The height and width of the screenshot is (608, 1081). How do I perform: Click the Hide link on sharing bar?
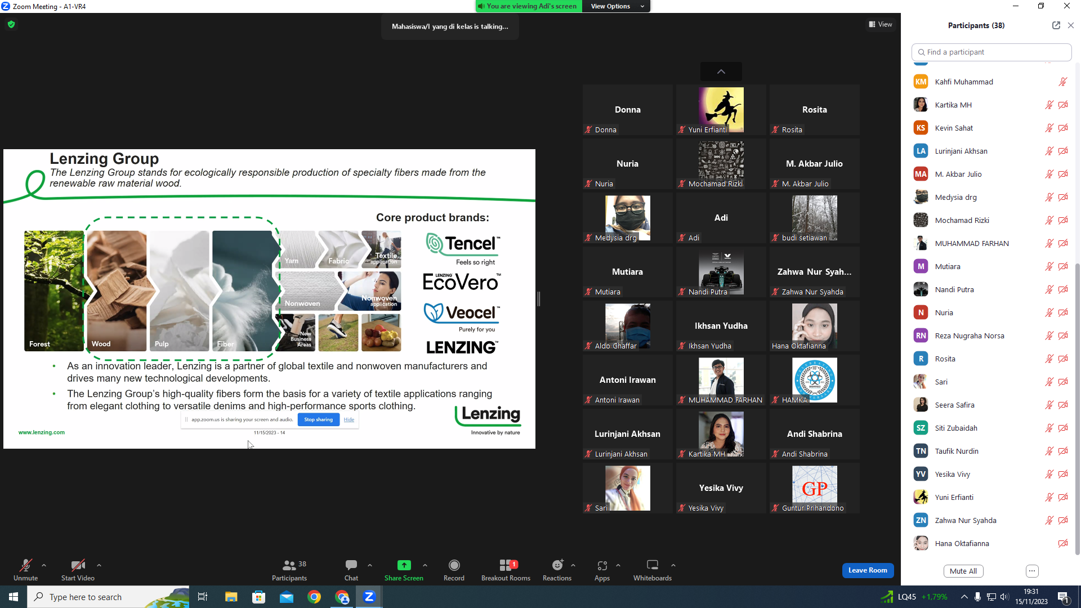click(349, 419)
